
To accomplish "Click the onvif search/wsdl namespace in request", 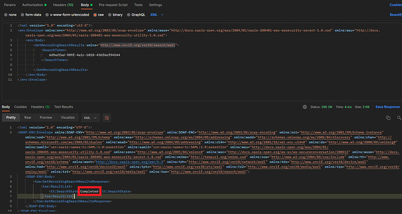I will pos(137,45).
